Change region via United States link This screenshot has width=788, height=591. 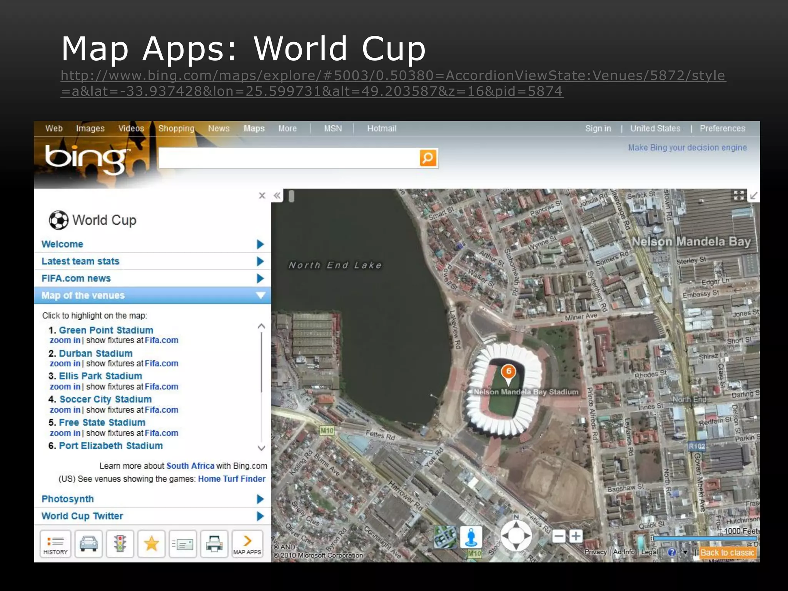point(655,129)
